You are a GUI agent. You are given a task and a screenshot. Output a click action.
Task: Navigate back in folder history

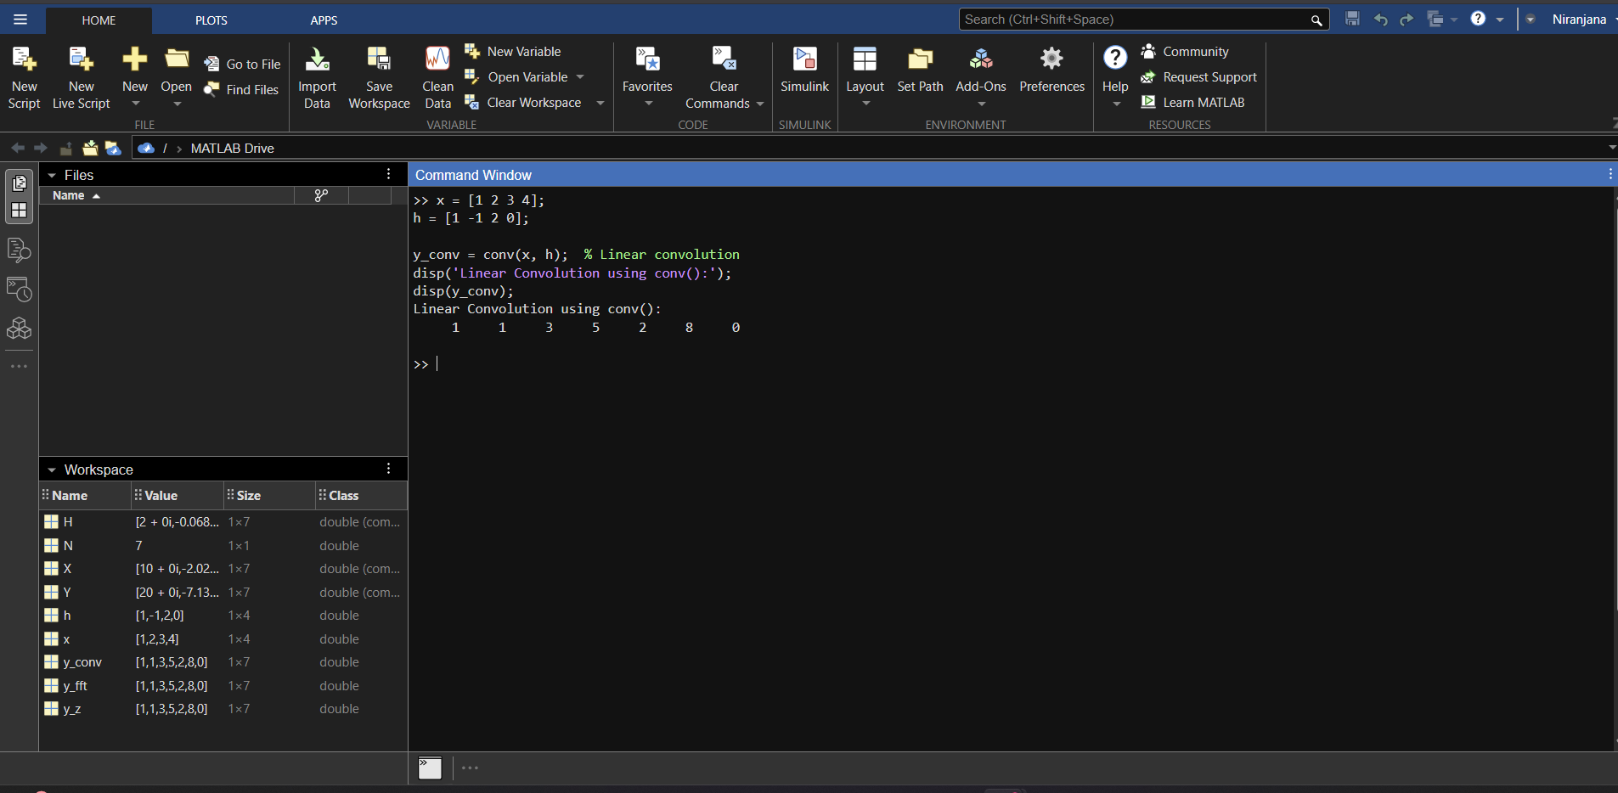pyautogui.click(x=18, y=148)
